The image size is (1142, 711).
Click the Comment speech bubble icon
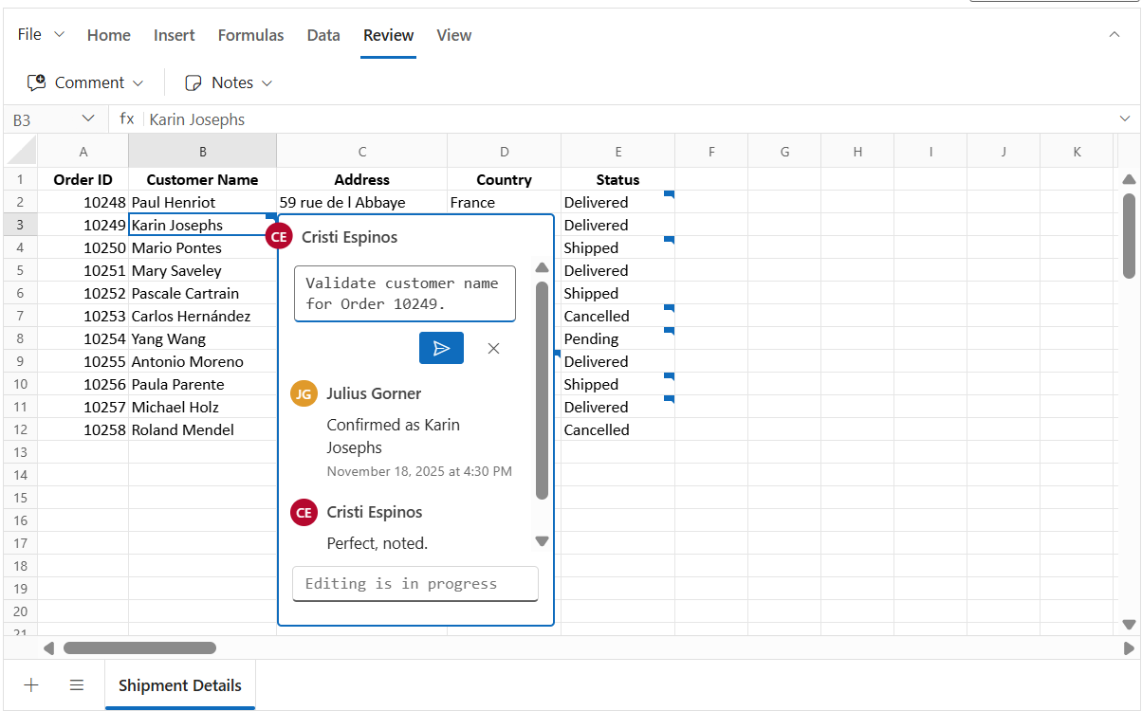point(37,82)
